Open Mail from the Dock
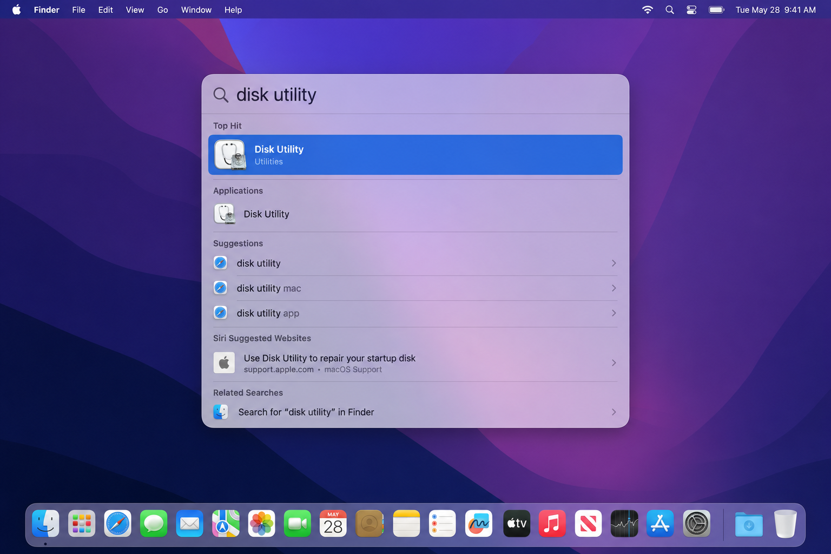Screen dimensions: 831x554 point(189,524)
